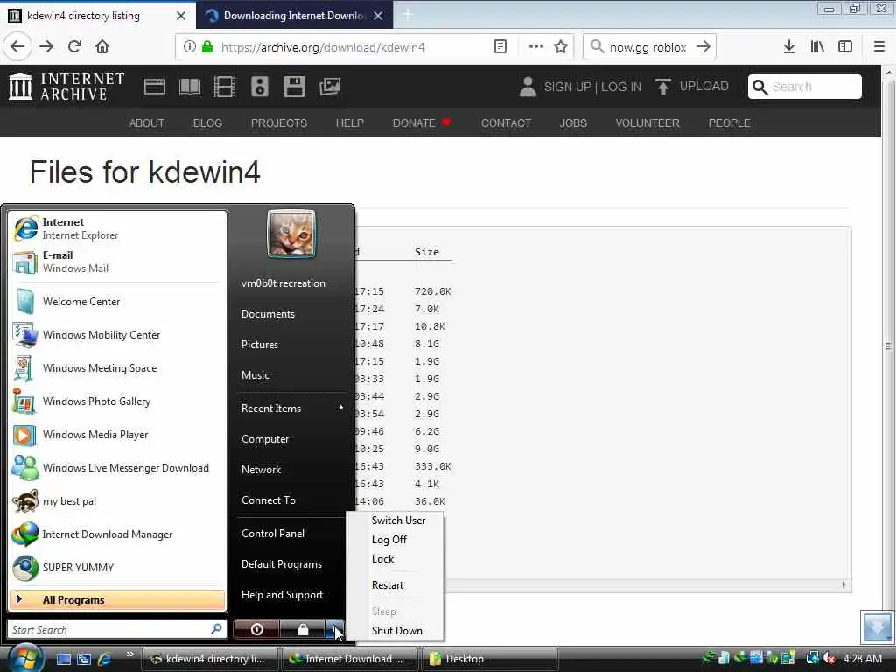The height and width of the screenshot is (672, 896).
Task: Open the Firefox hamburger menu
Action: [x=879, y=47]
